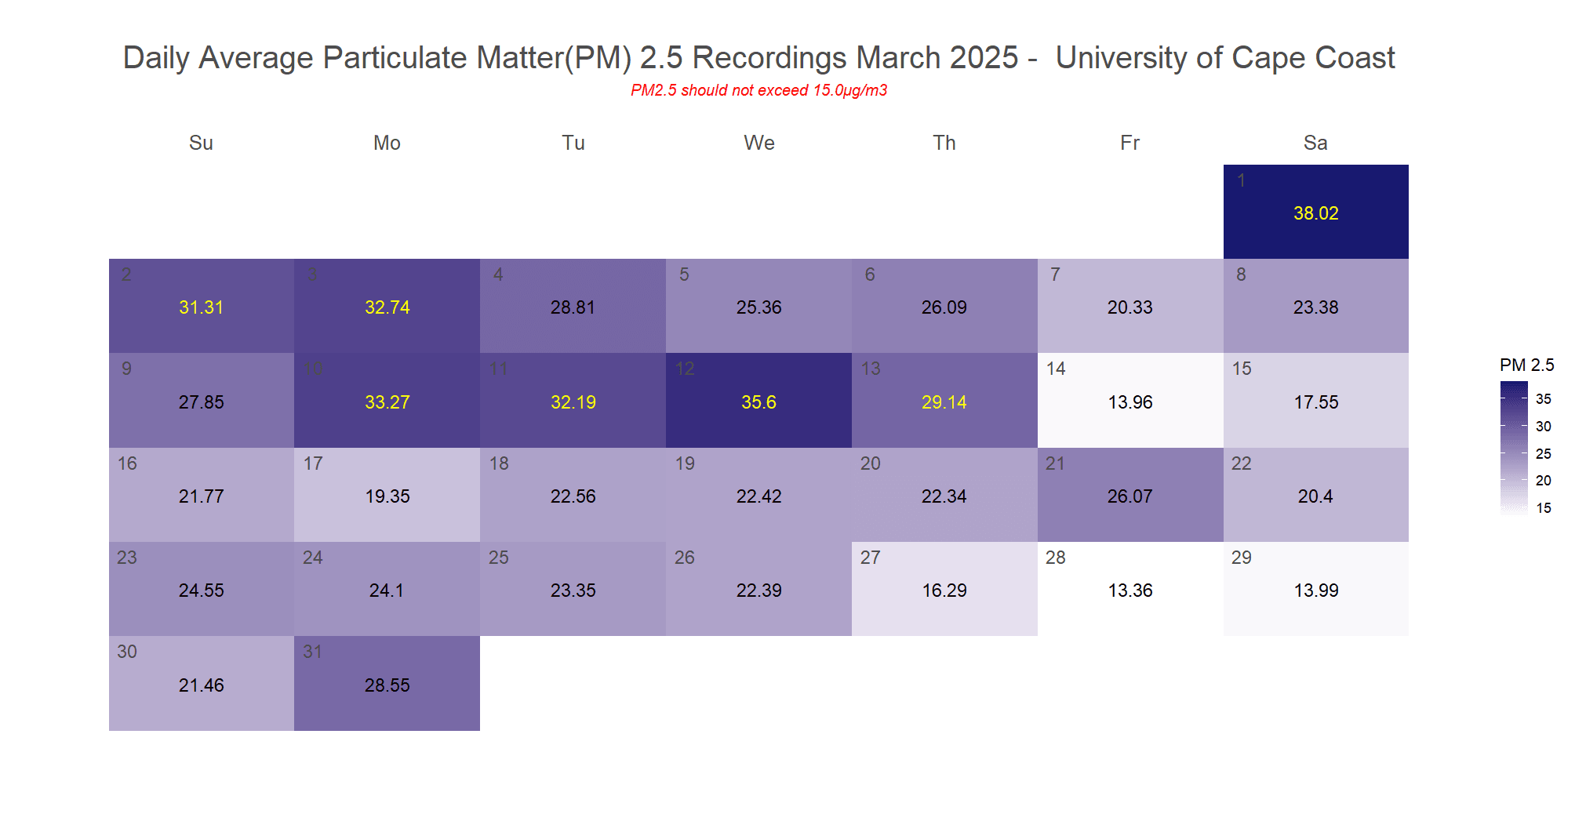Click the PM 2.5 color scale bar

[x=1514, y=447]
